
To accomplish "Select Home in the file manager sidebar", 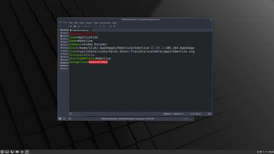I will (65, 33).
